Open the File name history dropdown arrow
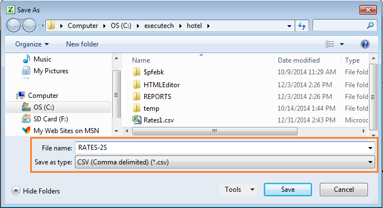The width and height of the screenshot is (383, 208). pos(370,148)
